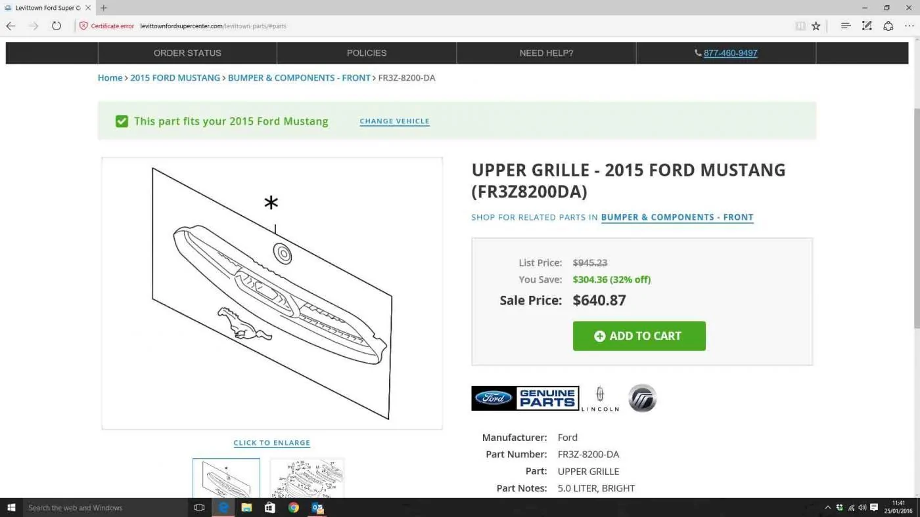Go to Home breadcrumb link
Viewport: 920px width, 517px height.
click(110, 77)
